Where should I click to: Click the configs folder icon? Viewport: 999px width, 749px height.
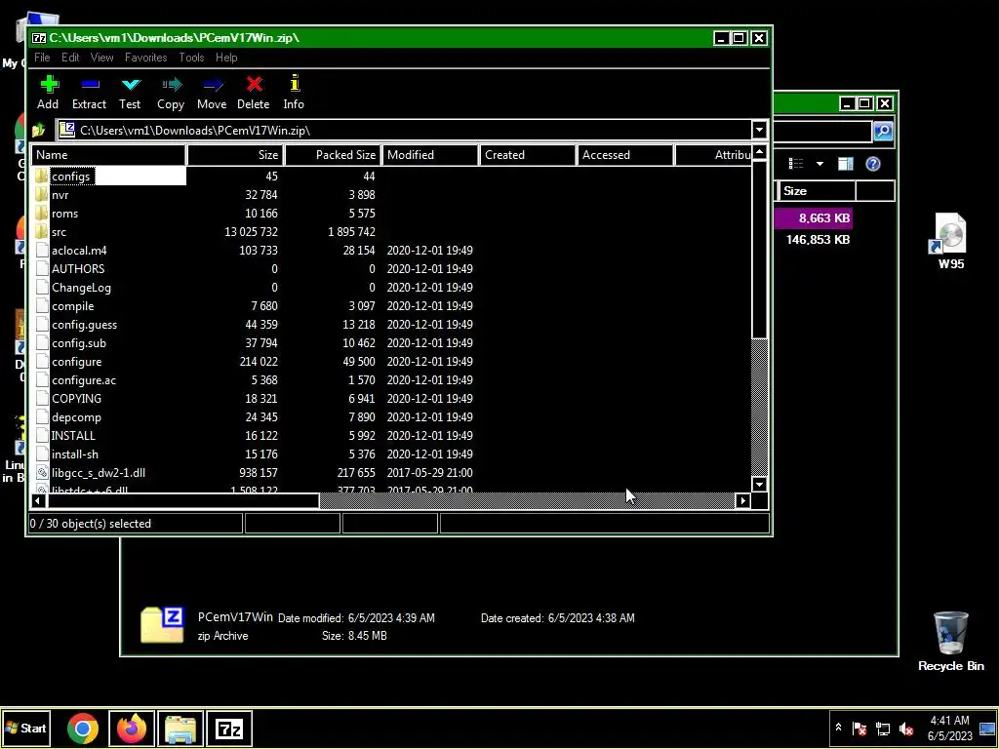pyautogui.click(x=42, y=176)
